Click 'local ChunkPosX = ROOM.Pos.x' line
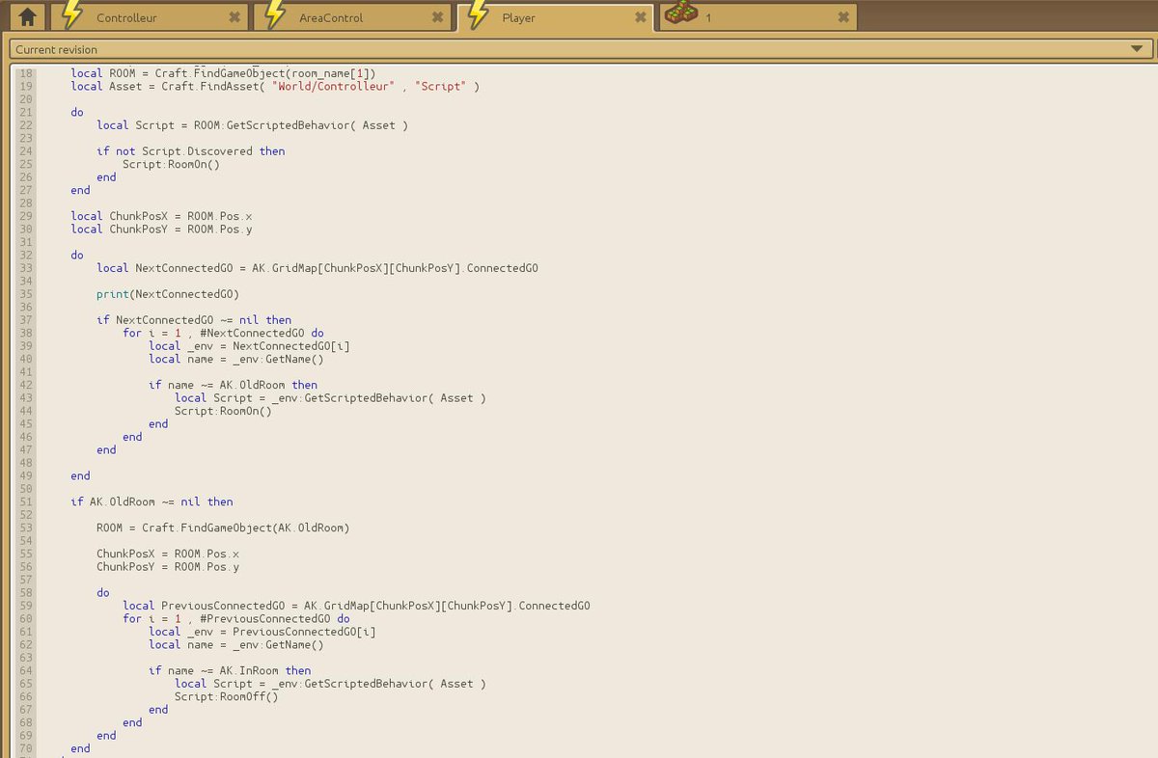The width and height of the screenshot is (1158, 758). 161,216
